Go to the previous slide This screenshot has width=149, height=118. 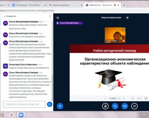click(105, 98)
